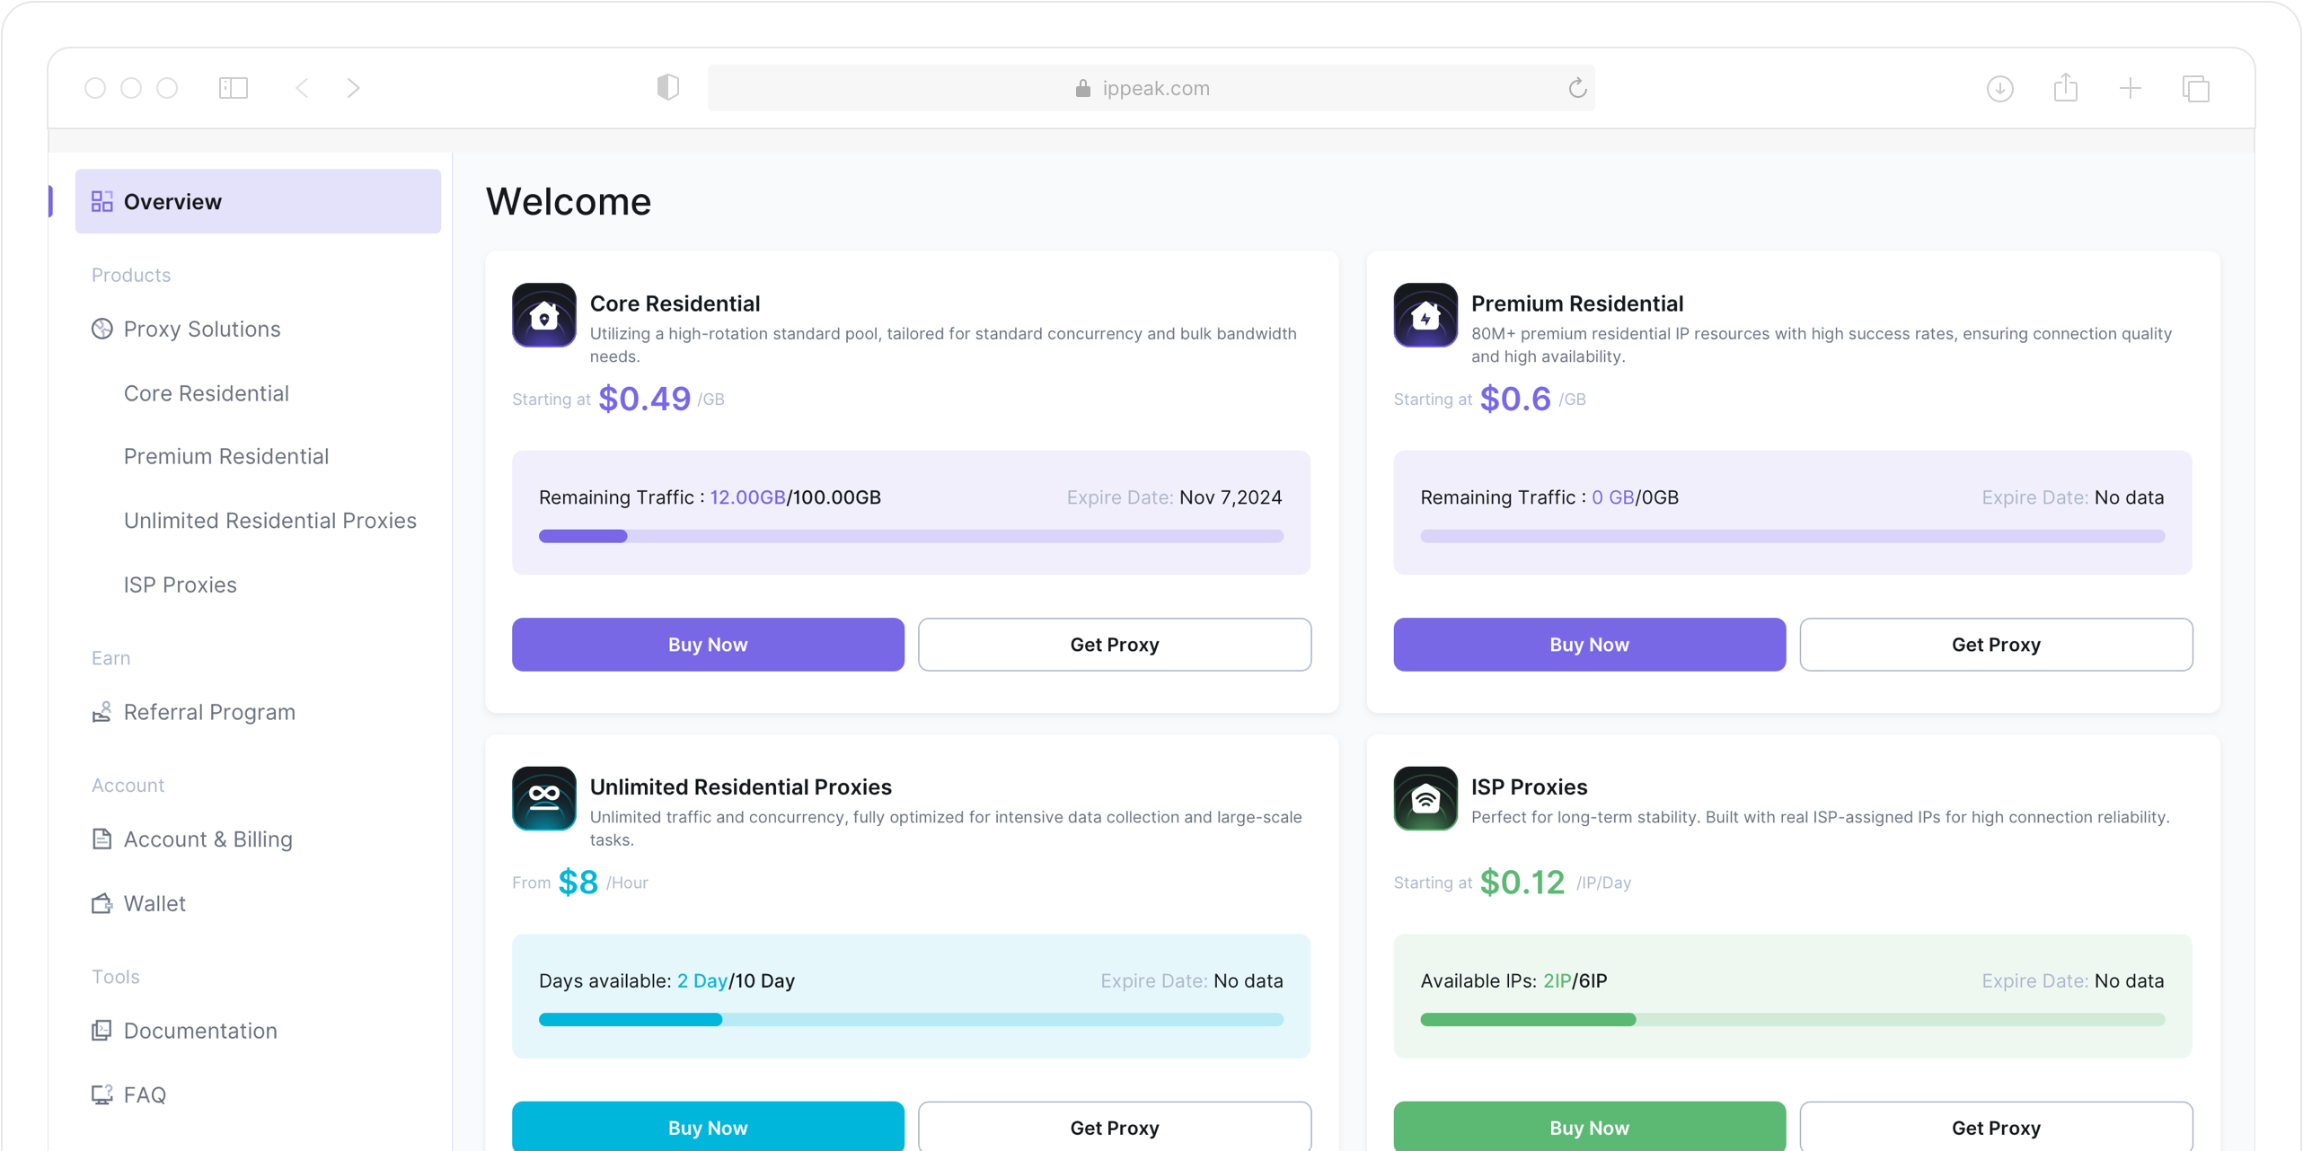Screen dimensions: 2303x1151
Task: Open Account & Billing page
Action: (208, 839)
